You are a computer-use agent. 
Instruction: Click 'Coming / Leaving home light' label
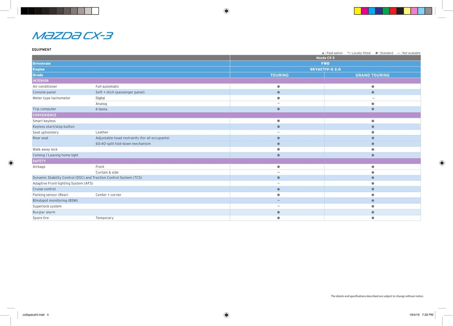pyautogui.click(x=55, y=155)
